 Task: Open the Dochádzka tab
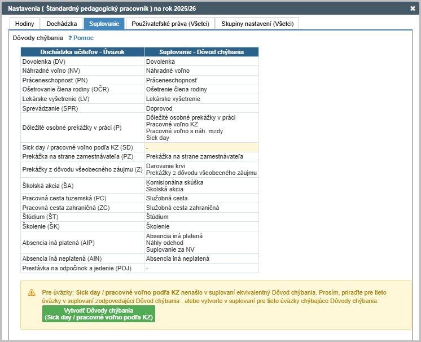click(62, 24)
